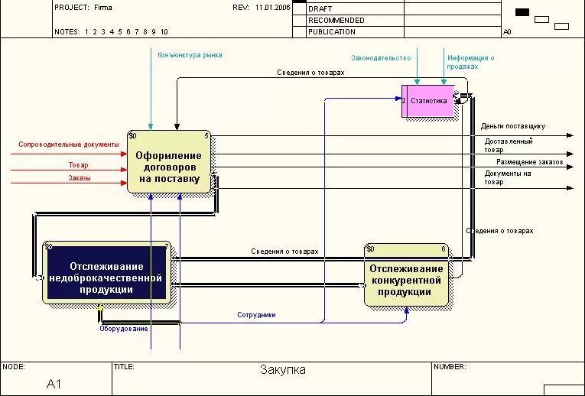The image size is (585, 396).
Task: Click the RECOMMENDED status row
Action: [397, 20]
